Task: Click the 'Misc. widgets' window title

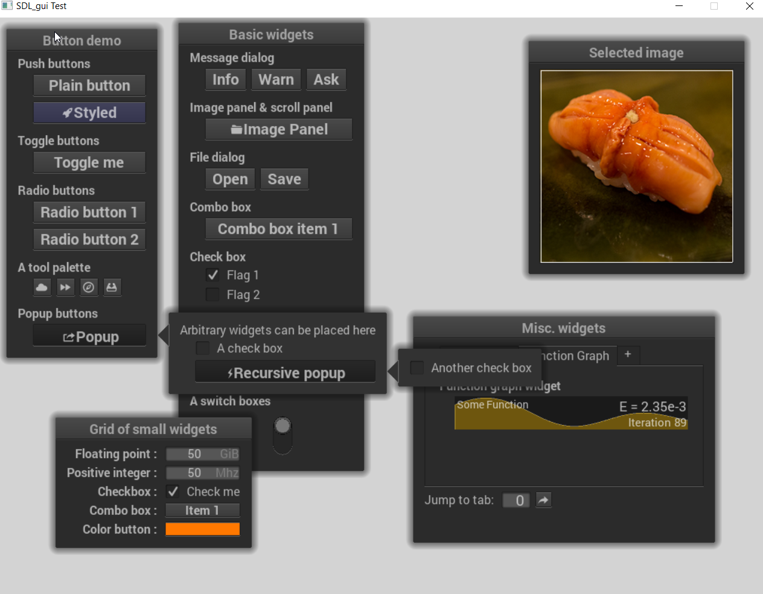Action: pos(564,328)
